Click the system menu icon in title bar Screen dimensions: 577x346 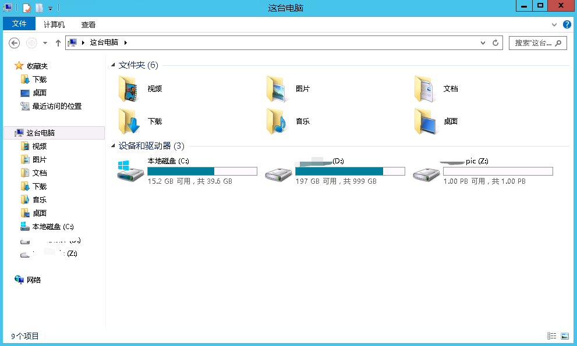point(8,8)
